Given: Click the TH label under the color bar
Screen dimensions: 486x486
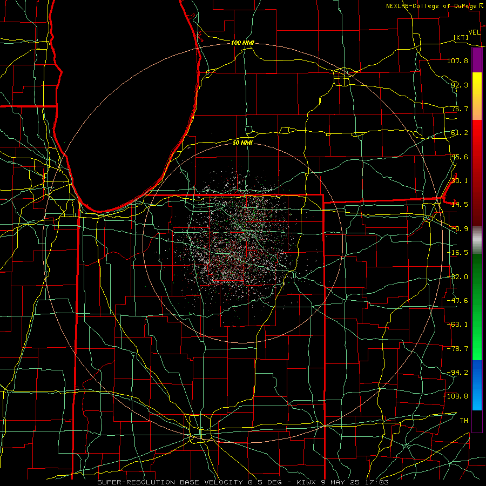Looking at the screenshot, I should 464,421.
